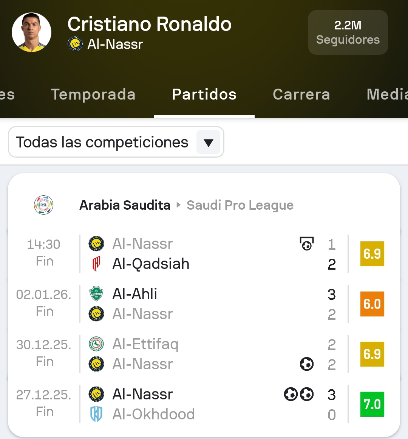Tap Cristiano Ronaldo's profile photo

pyautogui.click(x=32, y=32)
